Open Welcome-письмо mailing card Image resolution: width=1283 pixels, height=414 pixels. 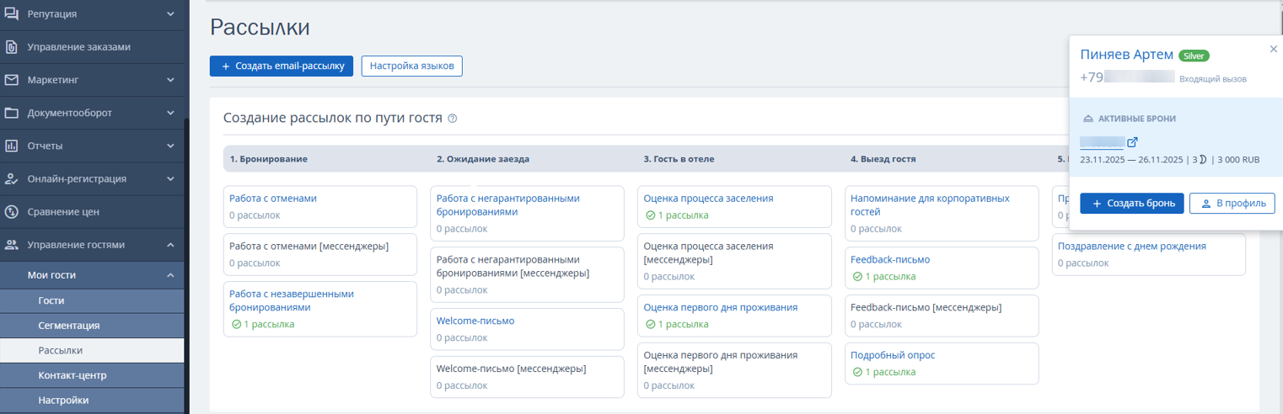pos(475,321)
